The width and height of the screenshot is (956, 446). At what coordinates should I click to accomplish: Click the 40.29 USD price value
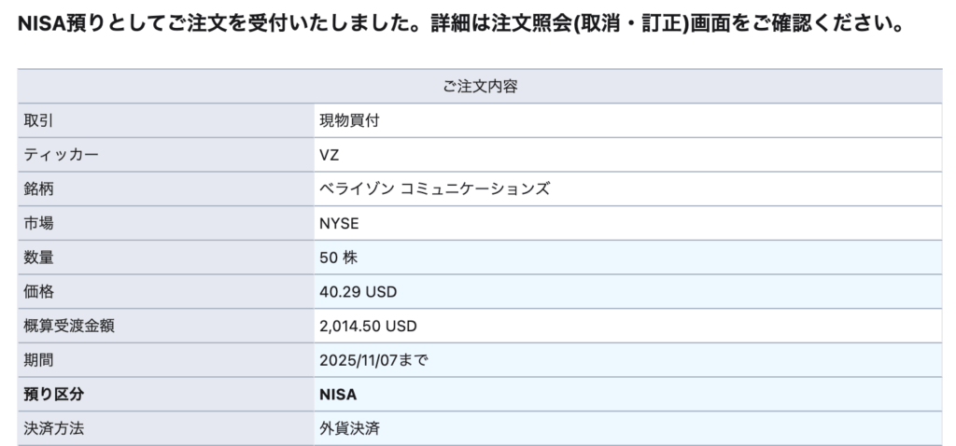click(358, 292)
